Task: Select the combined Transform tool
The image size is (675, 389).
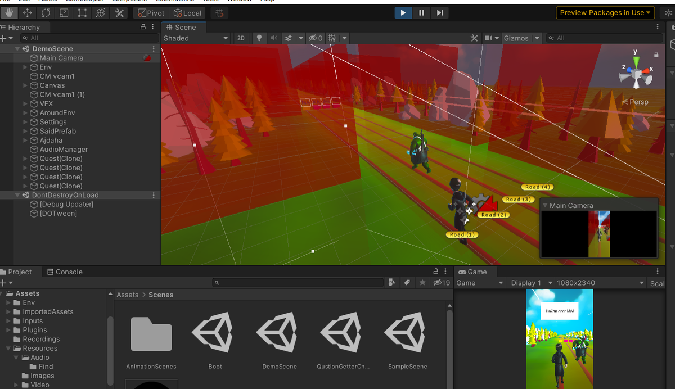Action: tap(100, 12)
